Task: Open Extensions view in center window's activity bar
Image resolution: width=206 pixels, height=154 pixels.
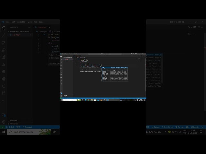Action: click(x=61, y=68)
